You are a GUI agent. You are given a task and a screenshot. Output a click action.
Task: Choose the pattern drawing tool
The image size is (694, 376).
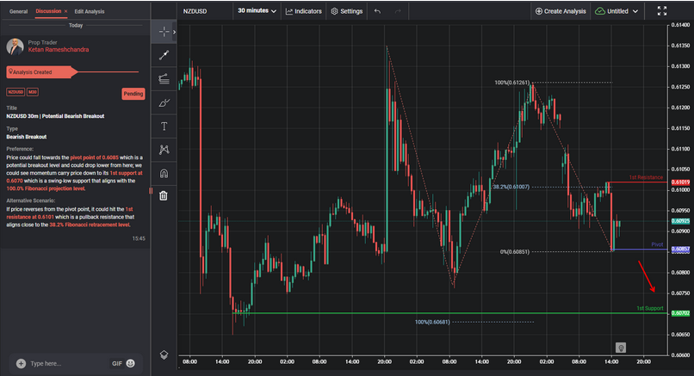[164, 150]
